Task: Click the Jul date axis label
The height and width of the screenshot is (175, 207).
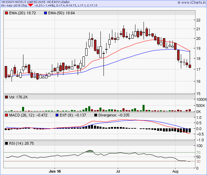Action: tap(118, 171)
